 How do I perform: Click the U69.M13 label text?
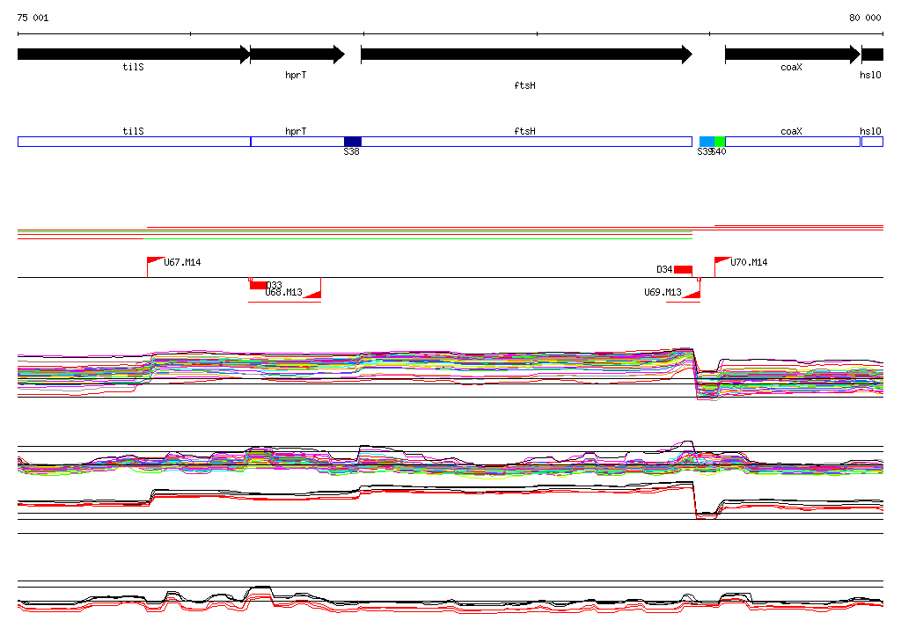(x=663, y=293)
